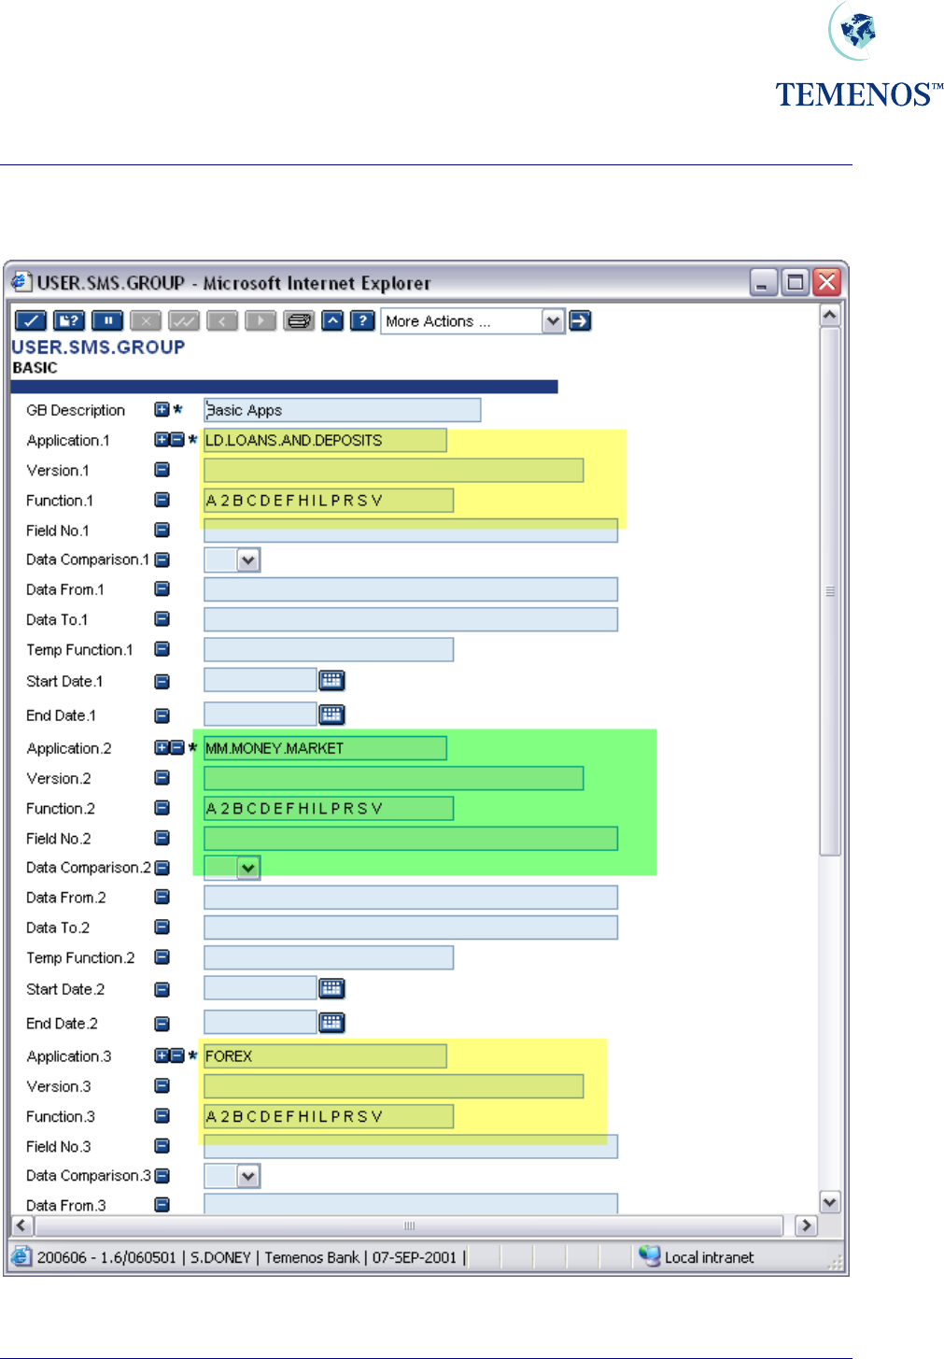Click the minus icon next to Version.1
The height and width of the screenshot is (1359, 944).
[162, 470]
